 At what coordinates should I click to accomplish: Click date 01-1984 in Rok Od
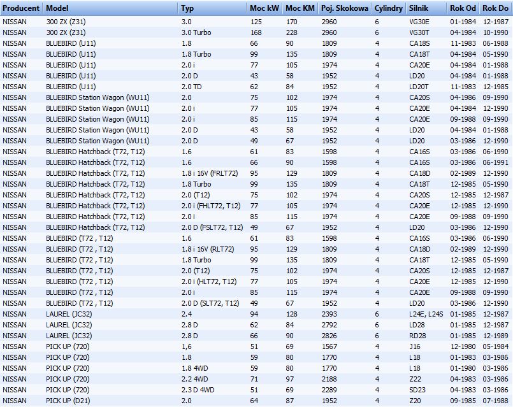(x=463, y=22)
